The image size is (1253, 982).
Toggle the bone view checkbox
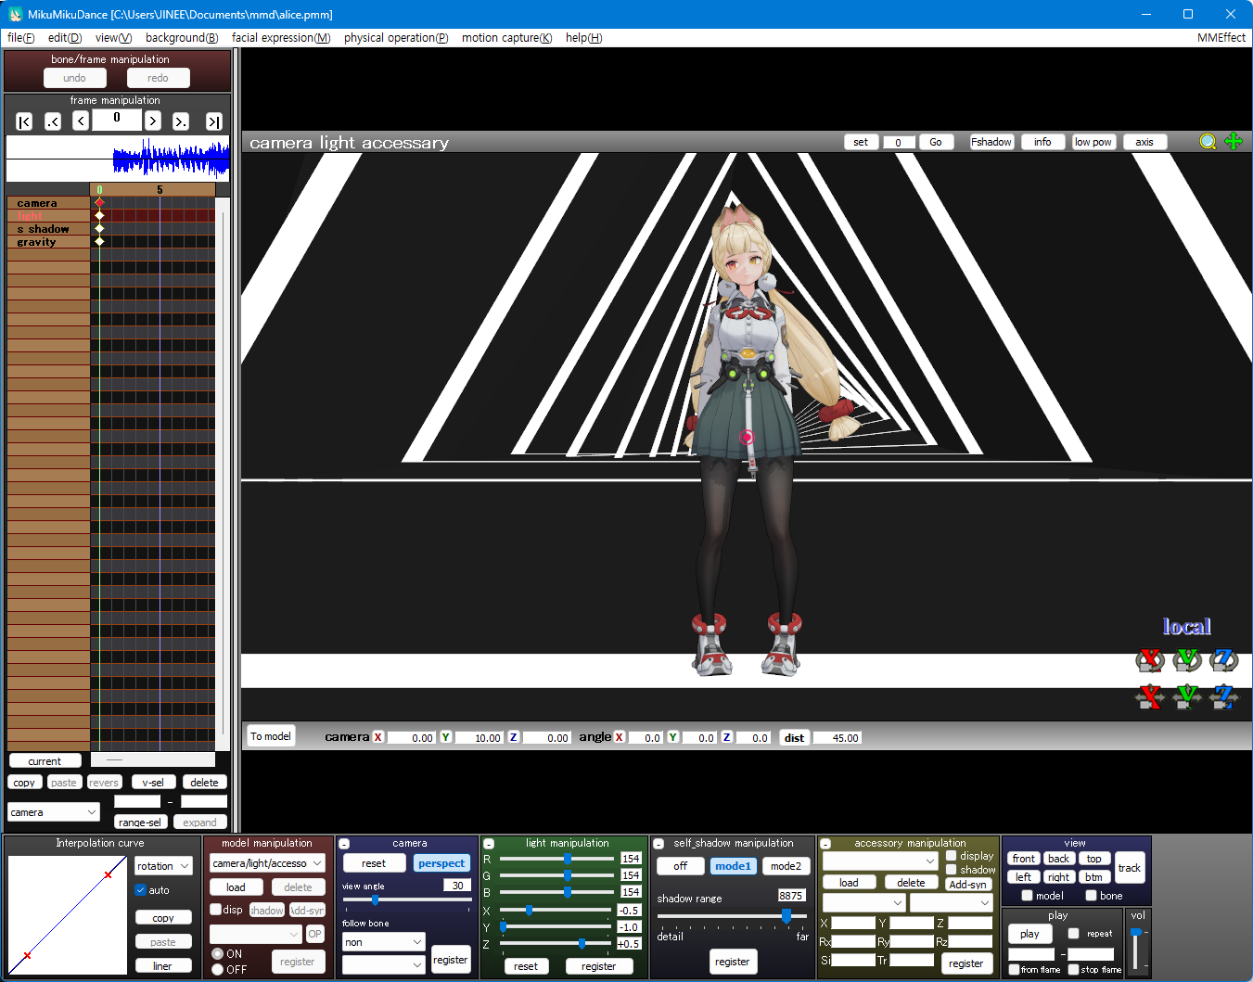tap(1092, 896)
